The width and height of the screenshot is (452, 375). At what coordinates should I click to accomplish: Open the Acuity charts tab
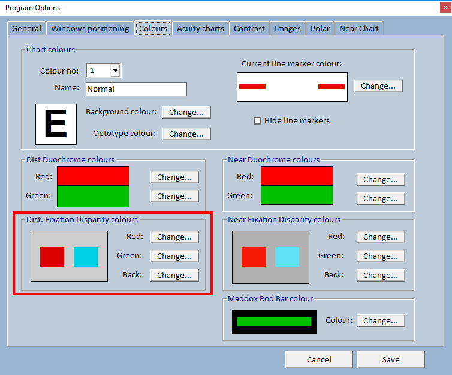click(x=200, y=29)
